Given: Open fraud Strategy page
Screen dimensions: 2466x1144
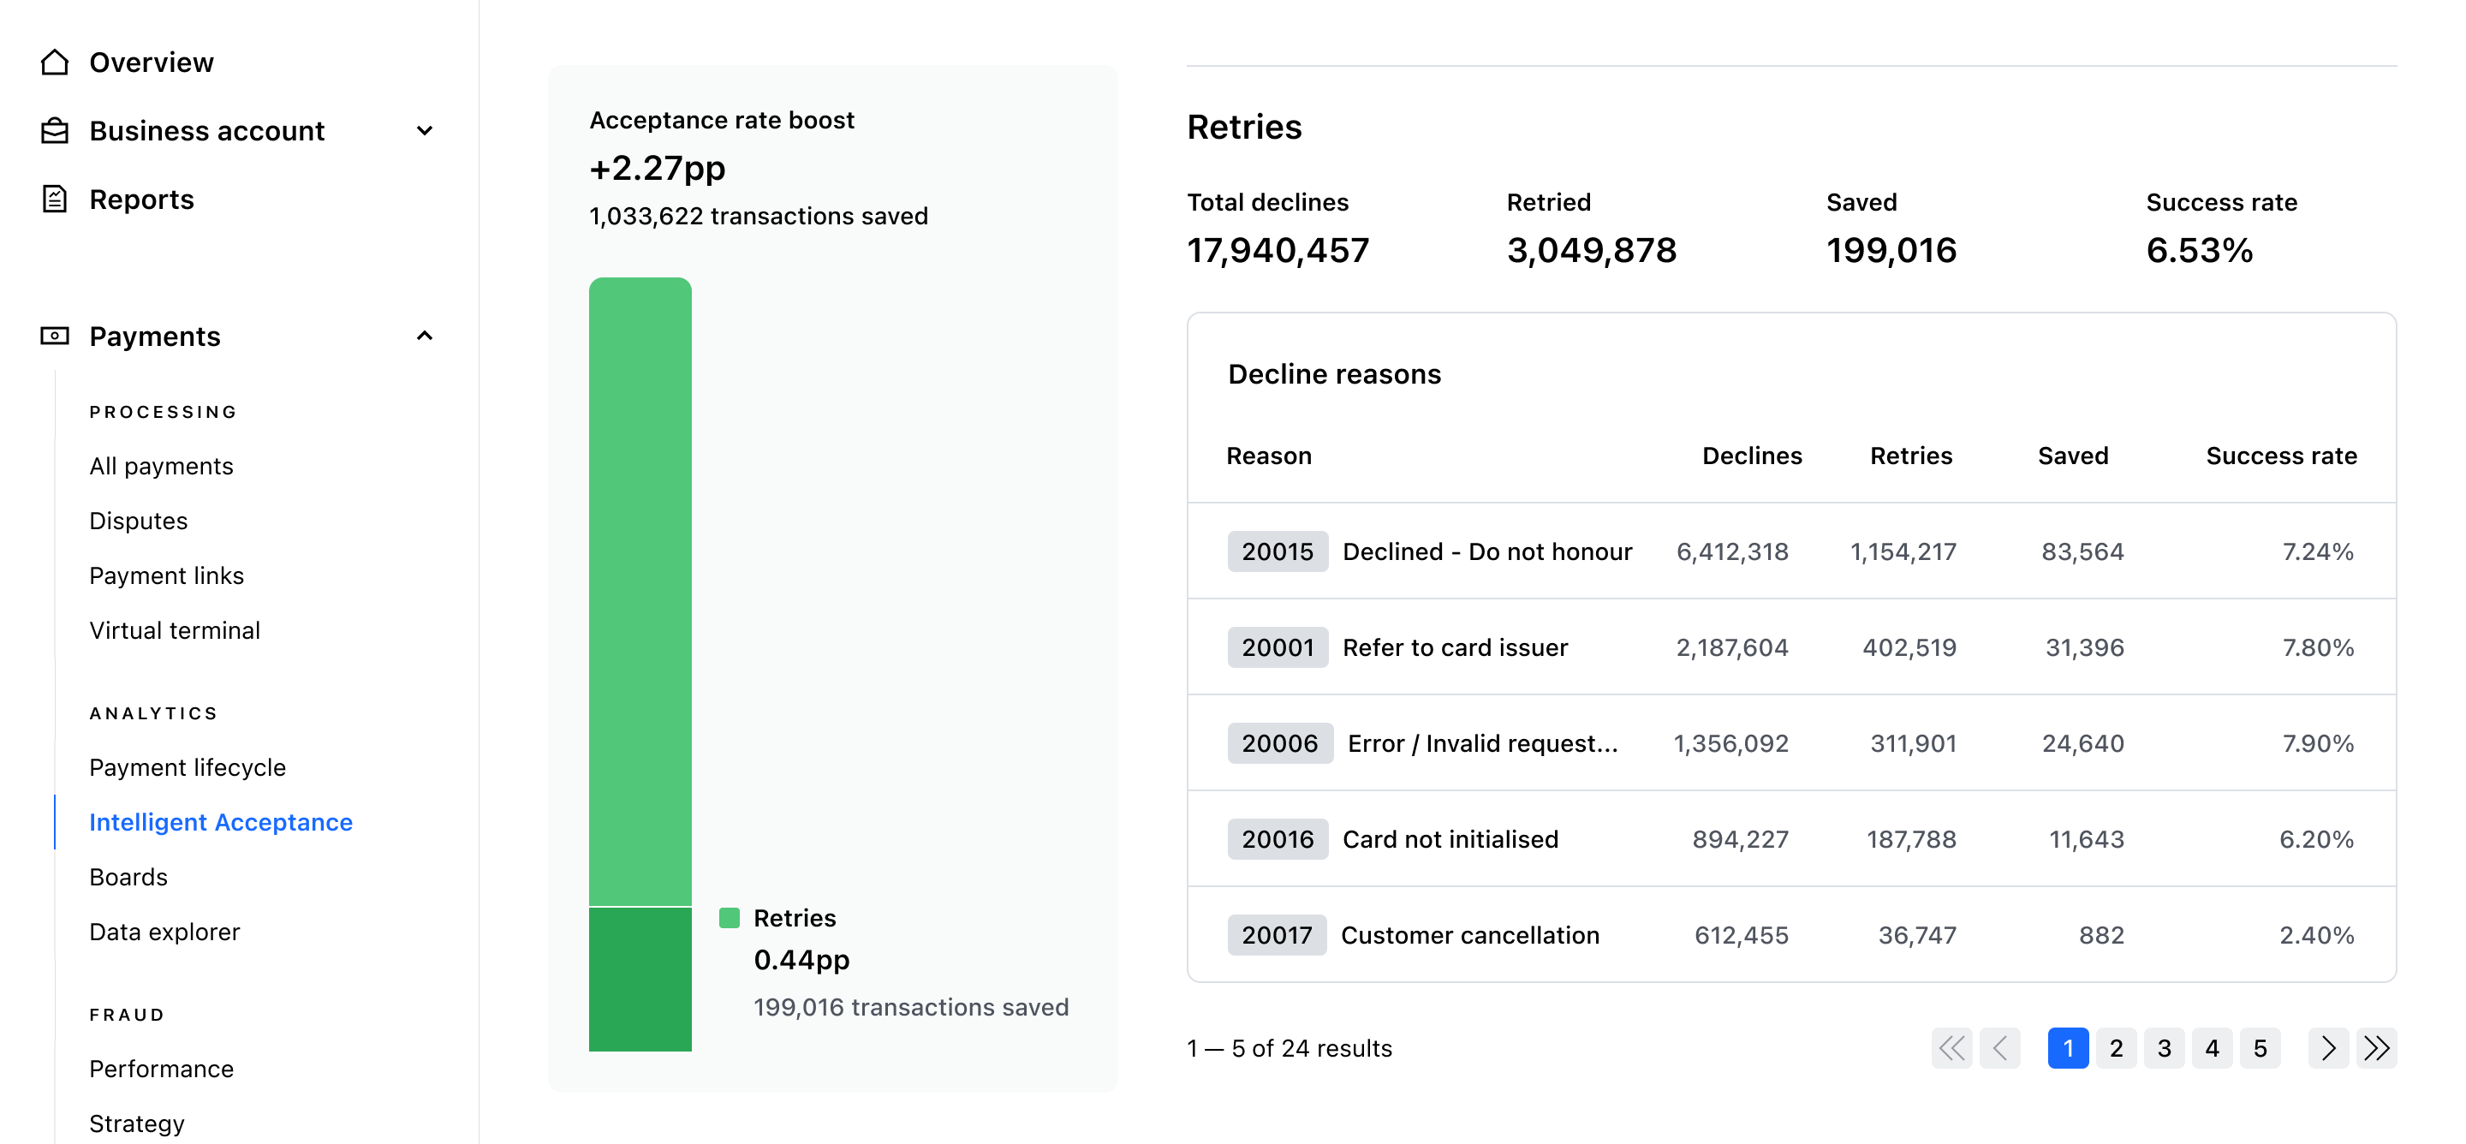Looking at the screenshot, I should [x=137, y=1124].
